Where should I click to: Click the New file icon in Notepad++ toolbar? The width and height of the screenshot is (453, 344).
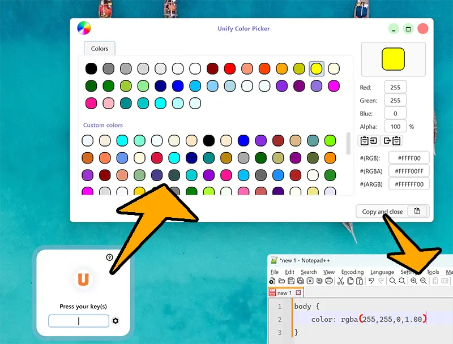tap(272, 281)
